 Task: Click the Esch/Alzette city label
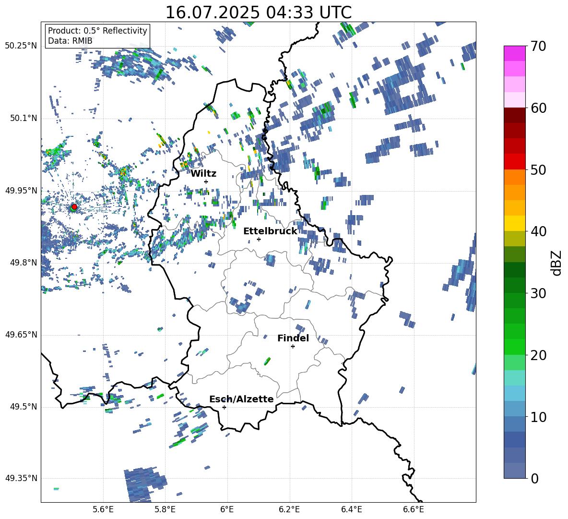(x=241, y=399)
